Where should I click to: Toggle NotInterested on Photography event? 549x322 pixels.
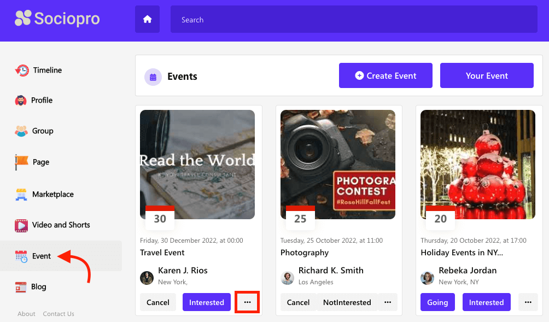(x=347, y=302)
